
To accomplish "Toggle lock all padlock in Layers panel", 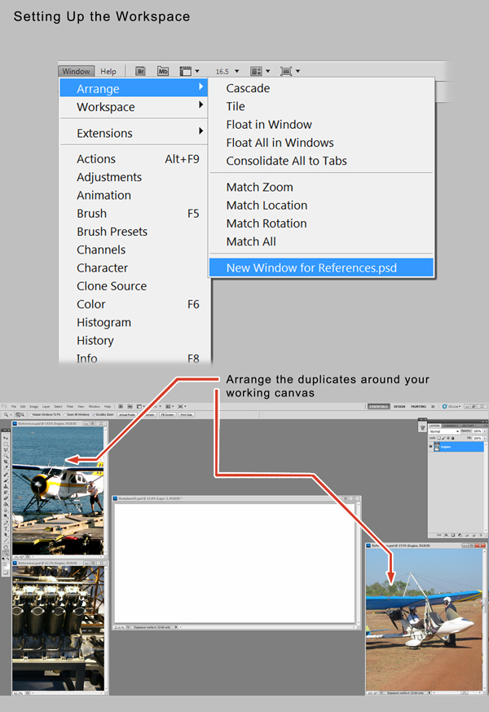I will (452, 438).
